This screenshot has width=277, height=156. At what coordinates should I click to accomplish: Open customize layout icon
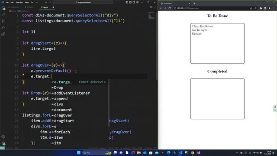click(138, 2)
